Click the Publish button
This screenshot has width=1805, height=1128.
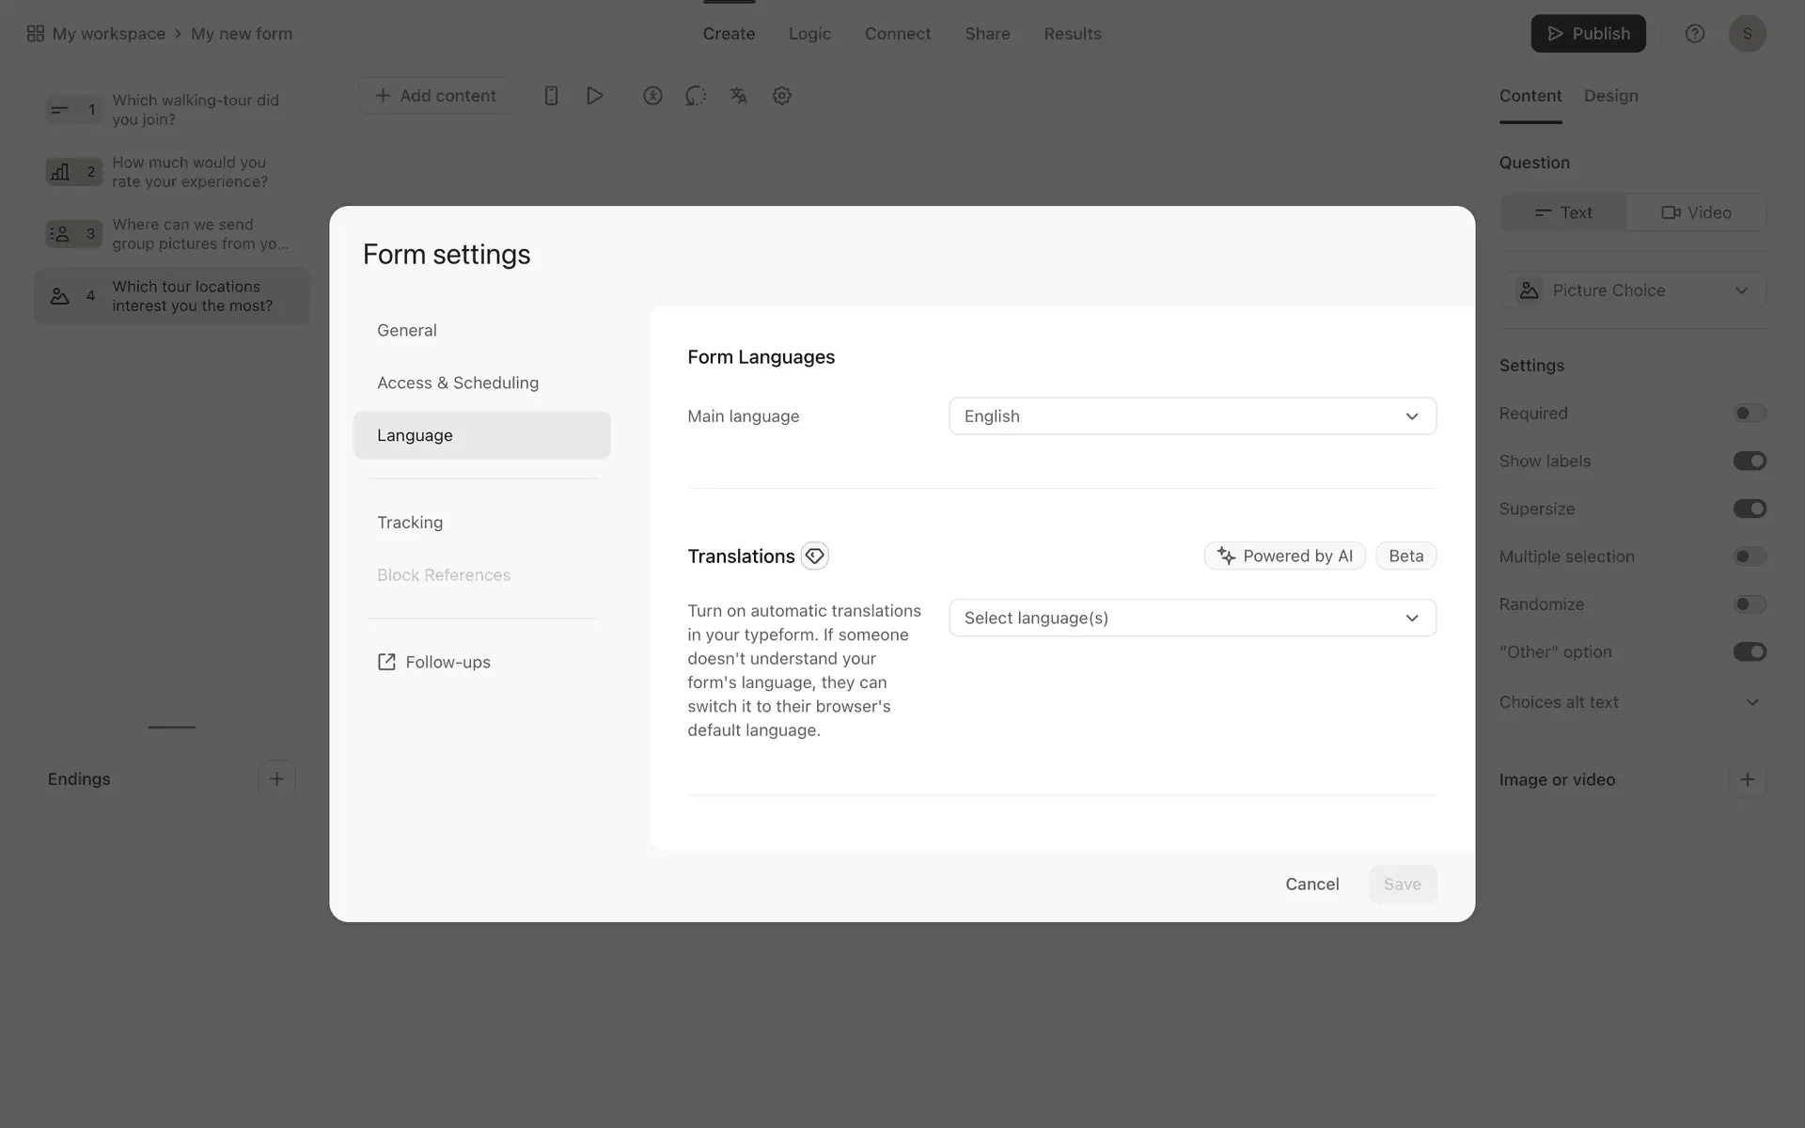pyautogui.click(x=1587, y=34)
